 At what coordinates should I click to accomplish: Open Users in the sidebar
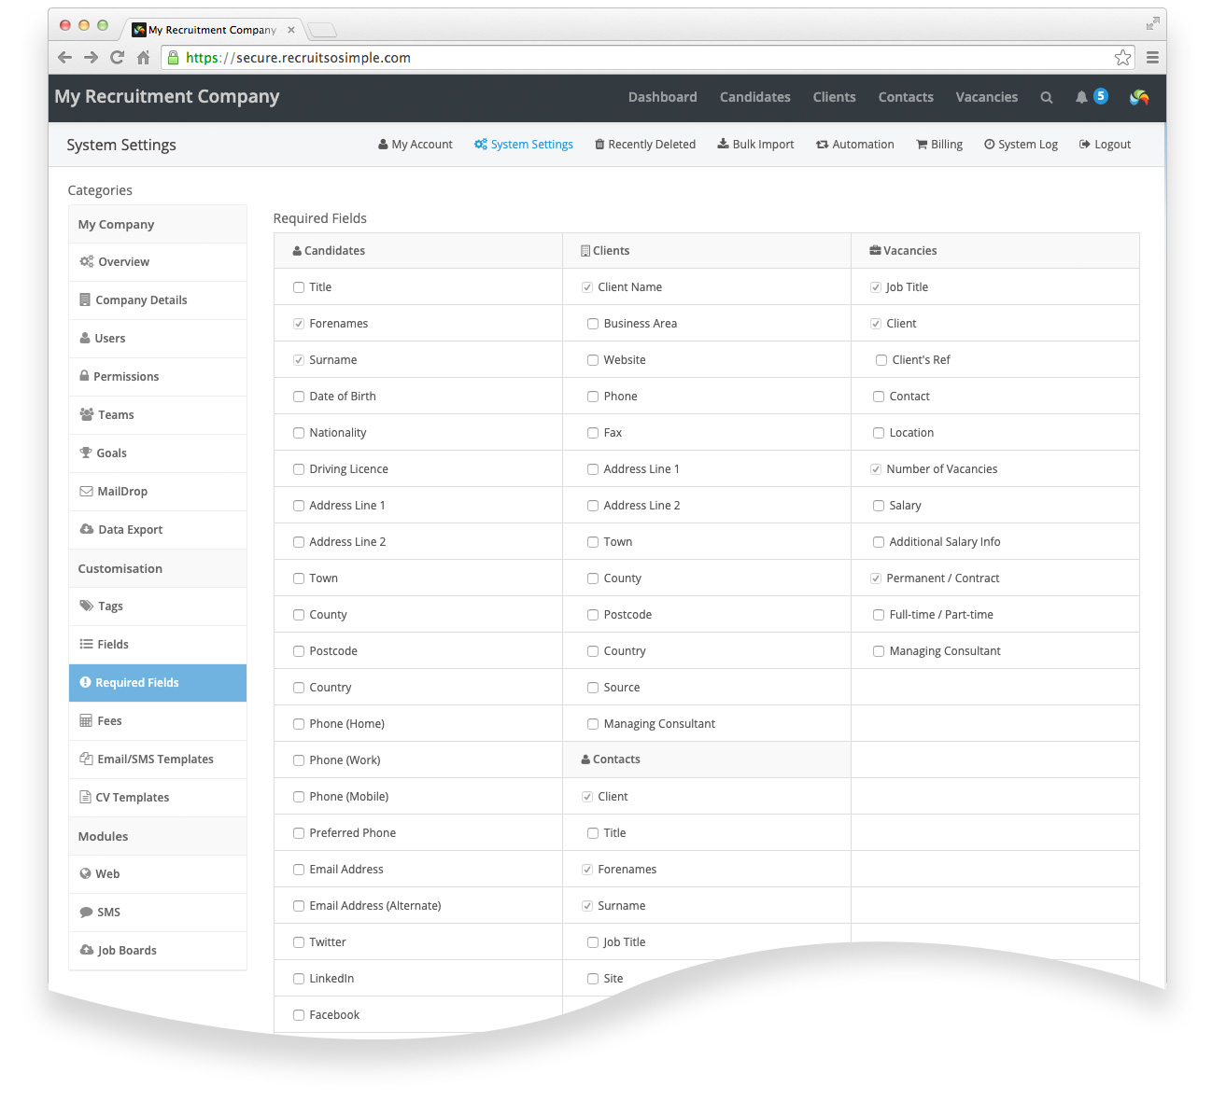pos(158,339)
